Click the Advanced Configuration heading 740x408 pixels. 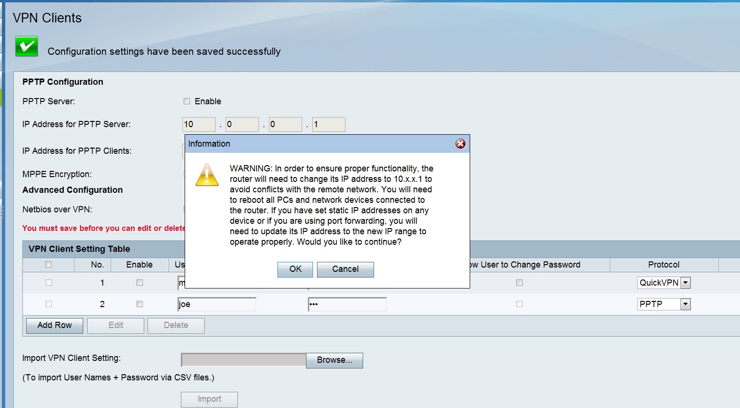tap(72, 190)
